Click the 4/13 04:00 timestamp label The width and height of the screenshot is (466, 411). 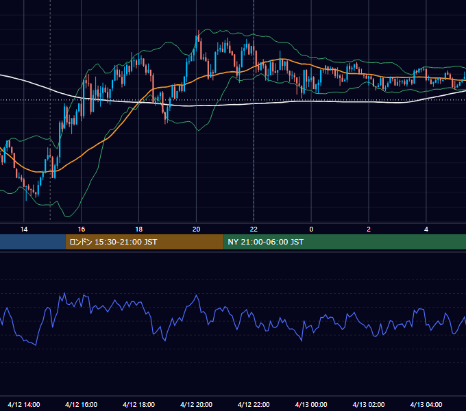tap(426, 404)
